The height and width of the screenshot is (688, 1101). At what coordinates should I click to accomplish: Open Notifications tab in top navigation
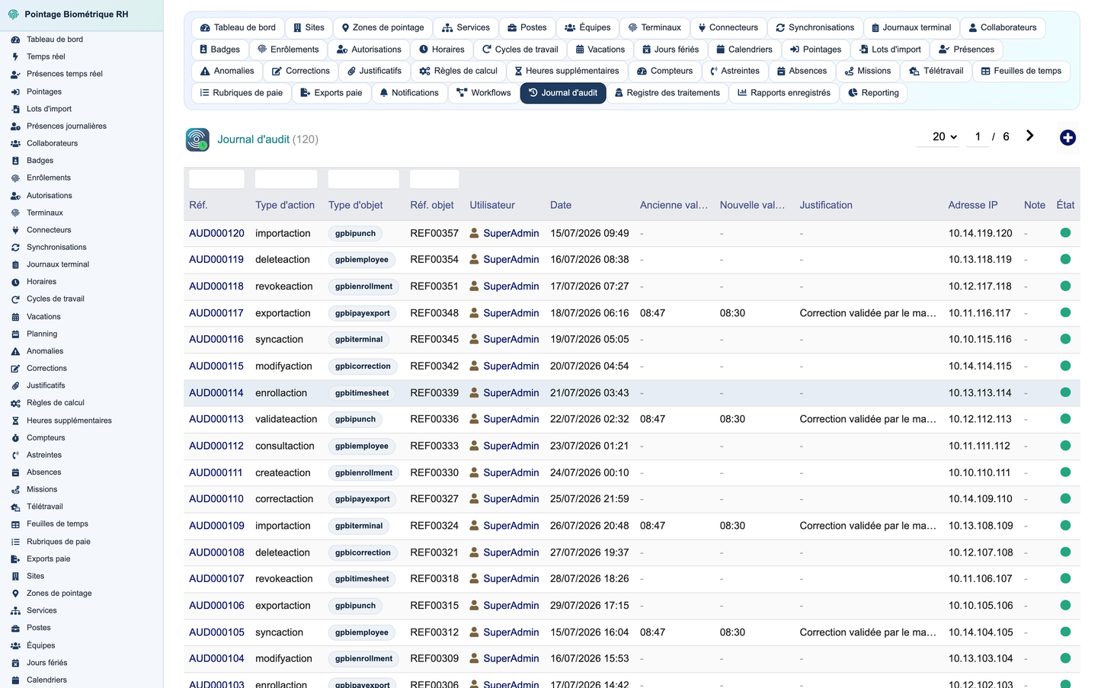click(408, 93)
